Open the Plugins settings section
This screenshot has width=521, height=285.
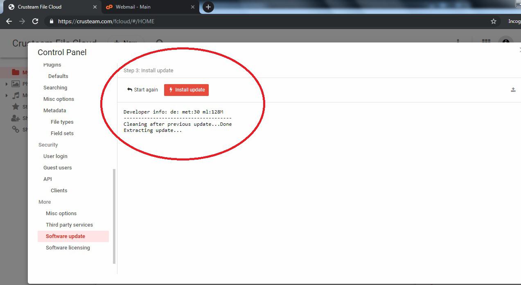point(52,65)
